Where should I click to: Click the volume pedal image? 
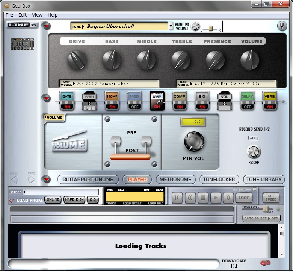(x=69, y=141)
